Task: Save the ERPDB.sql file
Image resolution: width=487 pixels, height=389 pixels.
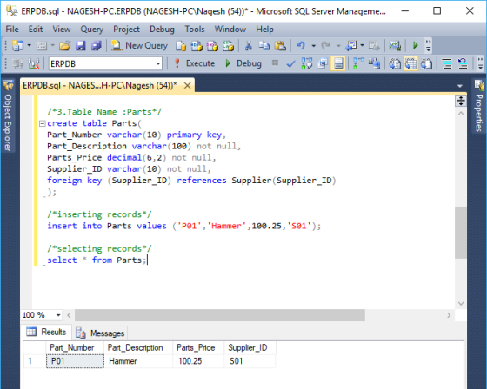Action: pyautogui.click(x=81, y=46)
